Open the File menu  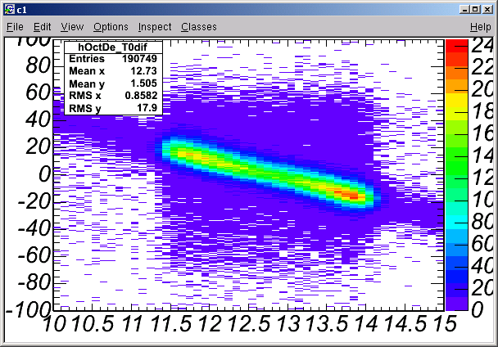pos(15,27)
